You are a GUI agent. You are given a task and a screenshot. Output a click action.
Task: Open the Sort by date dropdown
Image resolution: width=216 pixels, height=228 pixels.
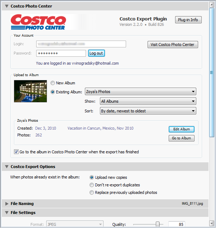(148, 111)
